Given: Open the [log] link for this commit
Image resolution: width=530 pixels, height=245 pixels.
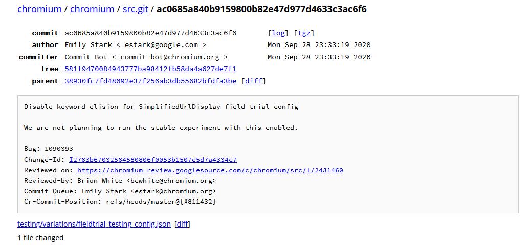Looking at the screenshot, I should (278, 33).
